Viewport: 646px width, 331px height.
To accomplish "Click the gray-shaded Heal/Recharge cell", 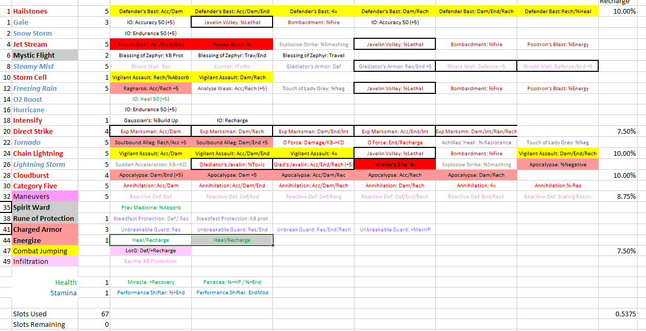I will point(232,240).
